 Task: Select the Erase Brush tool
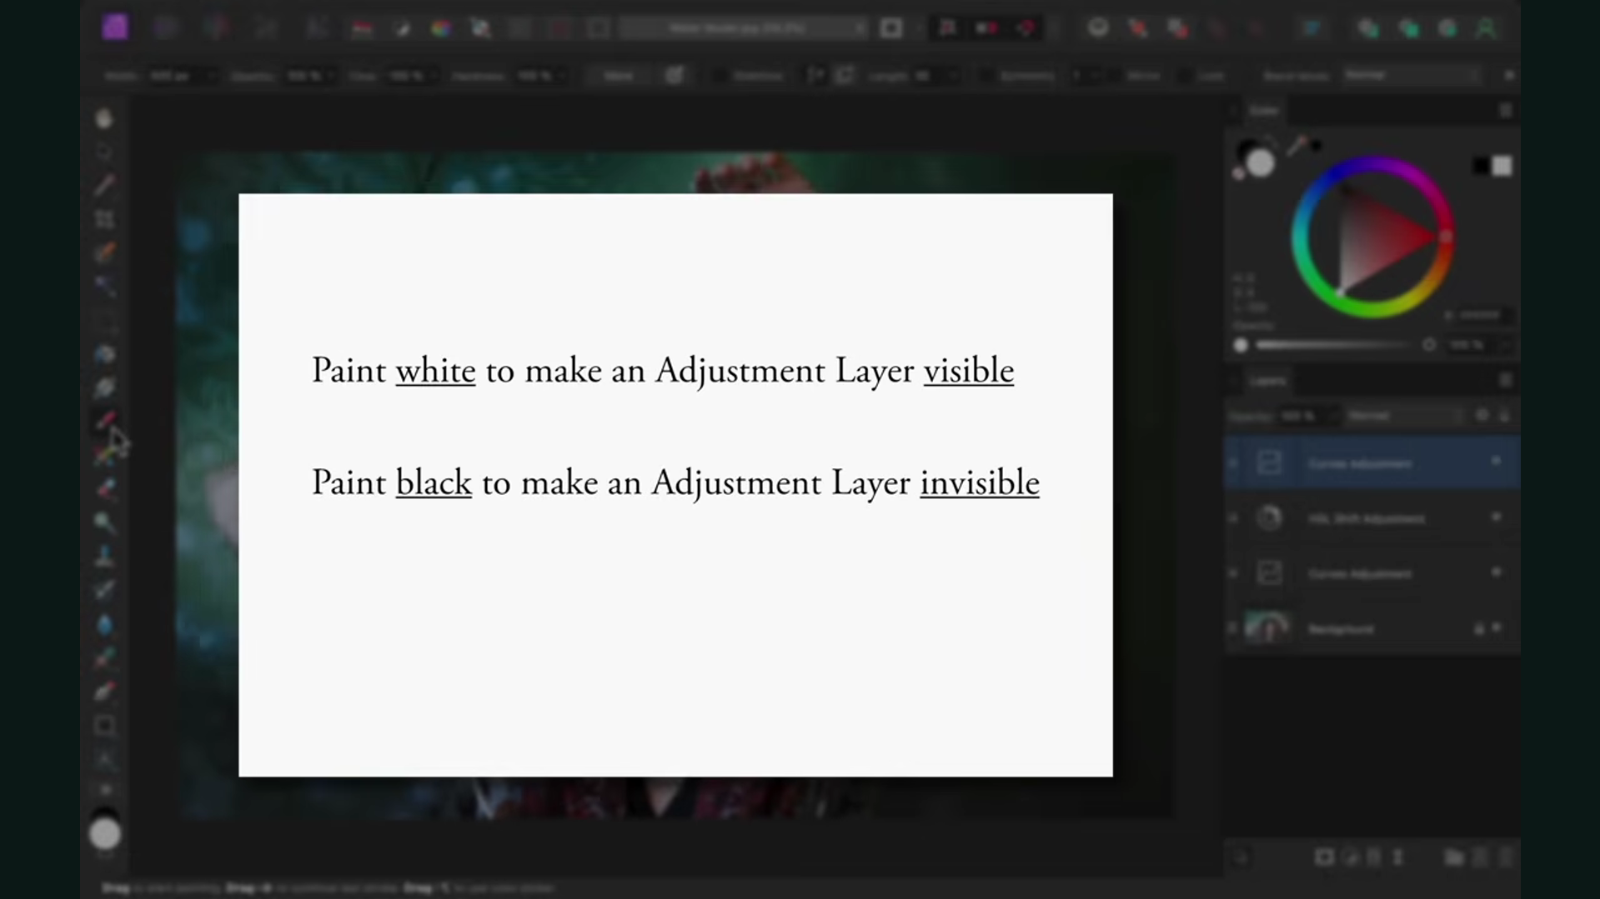104,488
